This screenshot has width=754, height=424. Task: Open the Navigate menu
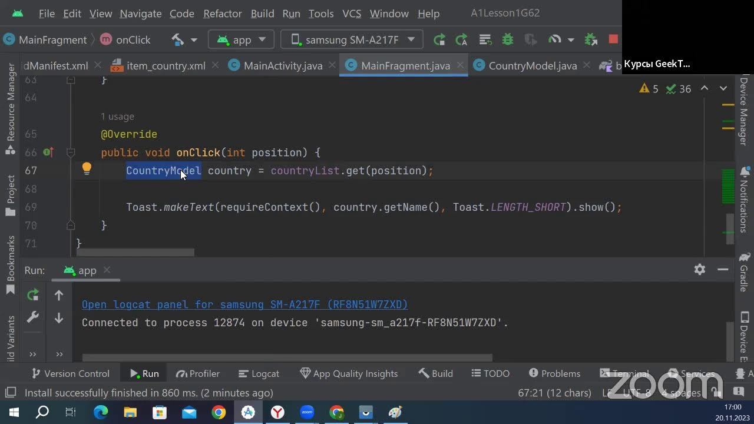point(140,14)
